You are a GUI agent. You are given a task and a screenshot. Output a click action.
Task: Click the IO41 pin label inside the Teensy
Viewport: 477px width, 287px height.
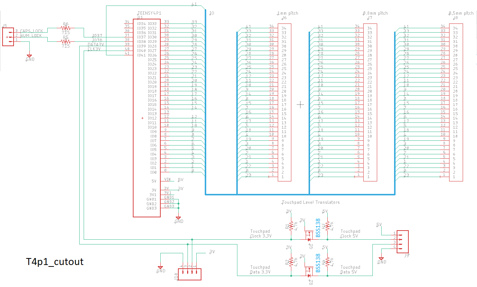coord(141,55)
